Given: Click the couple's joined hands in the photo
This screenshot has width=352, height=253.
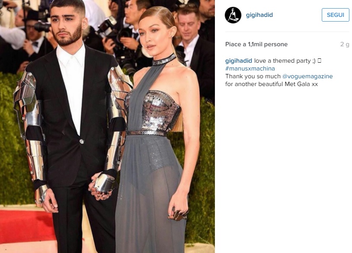Looking at the screenshot, I should coord(102,186).
